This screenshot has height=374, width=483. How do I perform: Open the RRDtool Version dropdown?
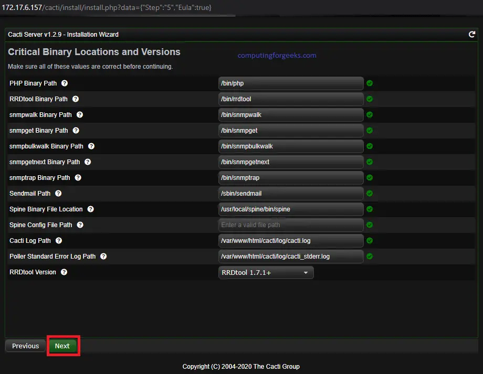[266, 272]
